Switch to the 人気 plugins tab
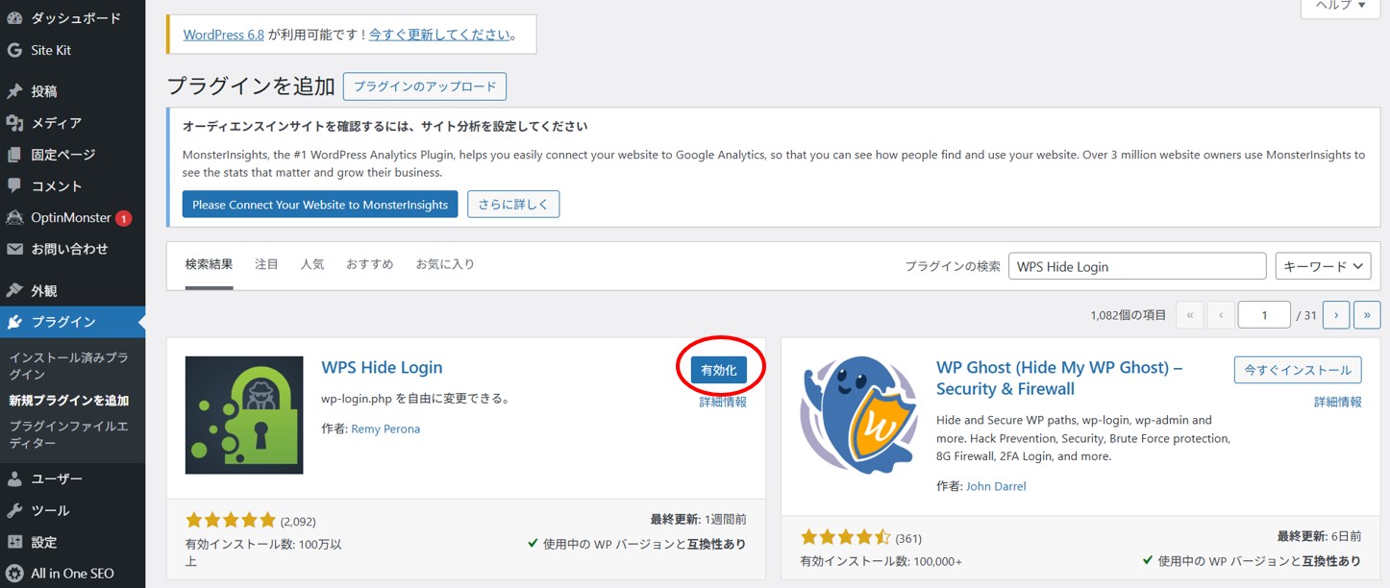Viewport: 1390px width, 588px height. pos(311,263)
